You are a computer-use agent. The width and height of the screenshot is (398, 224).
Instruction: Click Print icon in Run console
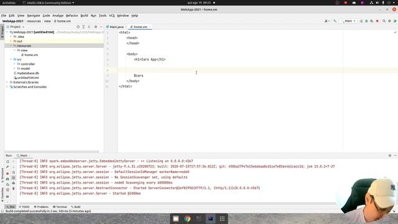[14, 183]
